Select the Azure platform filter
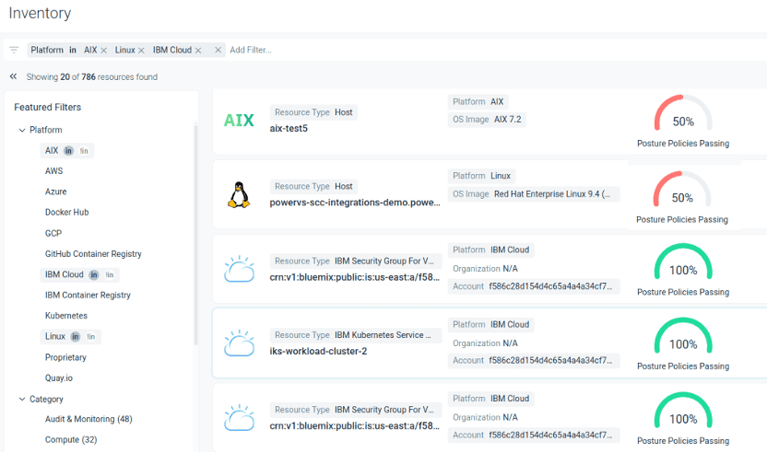This screenshot has height=453, width=767. (x=55, y=192)
